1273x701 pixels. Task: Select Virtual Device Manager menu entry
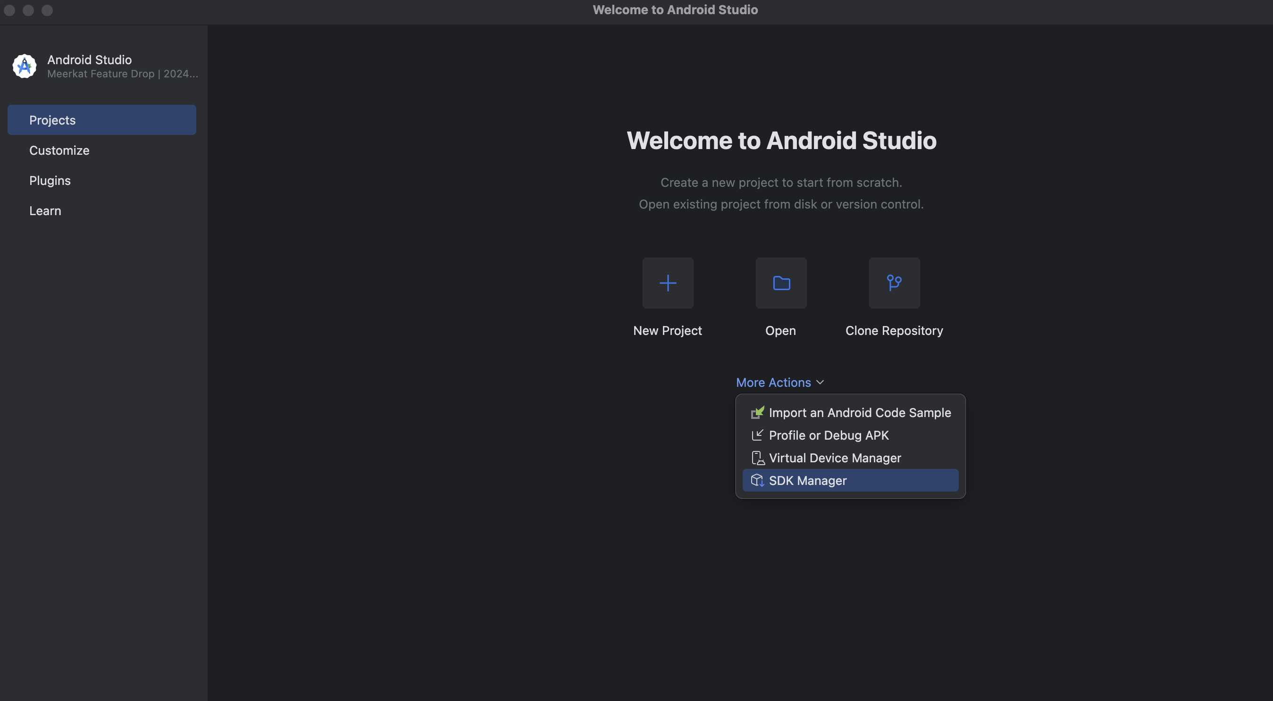click(x=835, y=458)
